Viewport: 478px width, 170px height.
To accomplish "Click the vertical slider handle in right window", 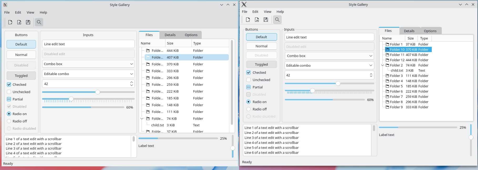I will (471, 137).
